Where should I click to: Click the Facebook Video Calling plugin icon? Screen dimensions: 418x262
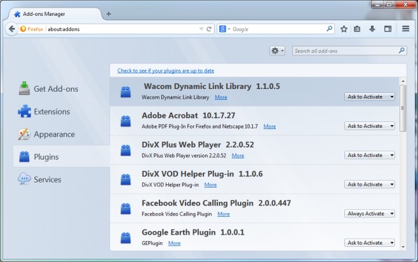pyautogui.click(x=126, y=209)
